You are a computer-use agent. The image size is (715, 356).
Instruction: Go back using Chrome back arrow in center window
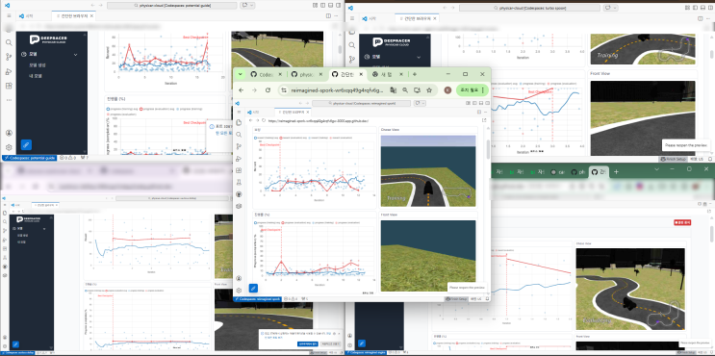(242, 90)
